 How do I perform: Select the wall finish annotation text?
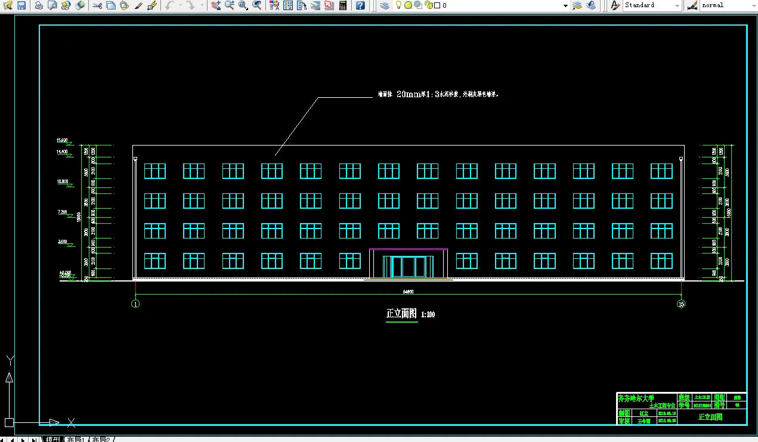point(438,94)
